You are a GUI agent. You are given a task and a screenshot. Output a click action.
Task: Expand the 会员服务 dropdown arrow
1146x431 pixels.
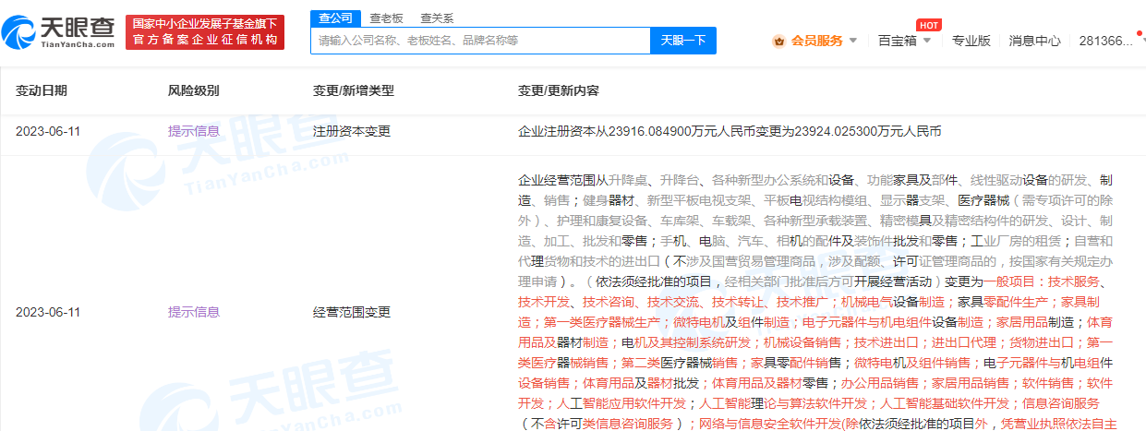point(853,41)
